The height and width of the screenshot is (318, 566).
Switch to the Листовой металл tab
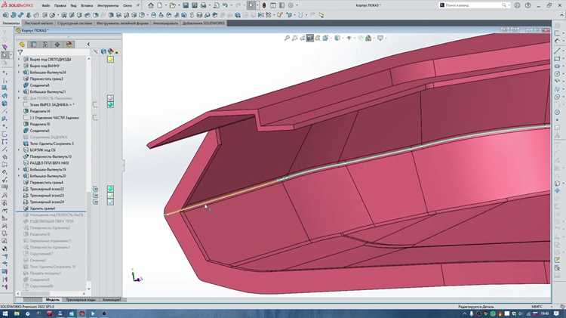pos(38,23)
